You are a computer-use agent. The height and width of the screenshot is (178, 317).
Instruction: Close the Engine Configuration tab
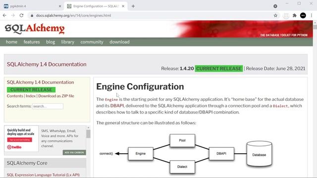[123, 6]
